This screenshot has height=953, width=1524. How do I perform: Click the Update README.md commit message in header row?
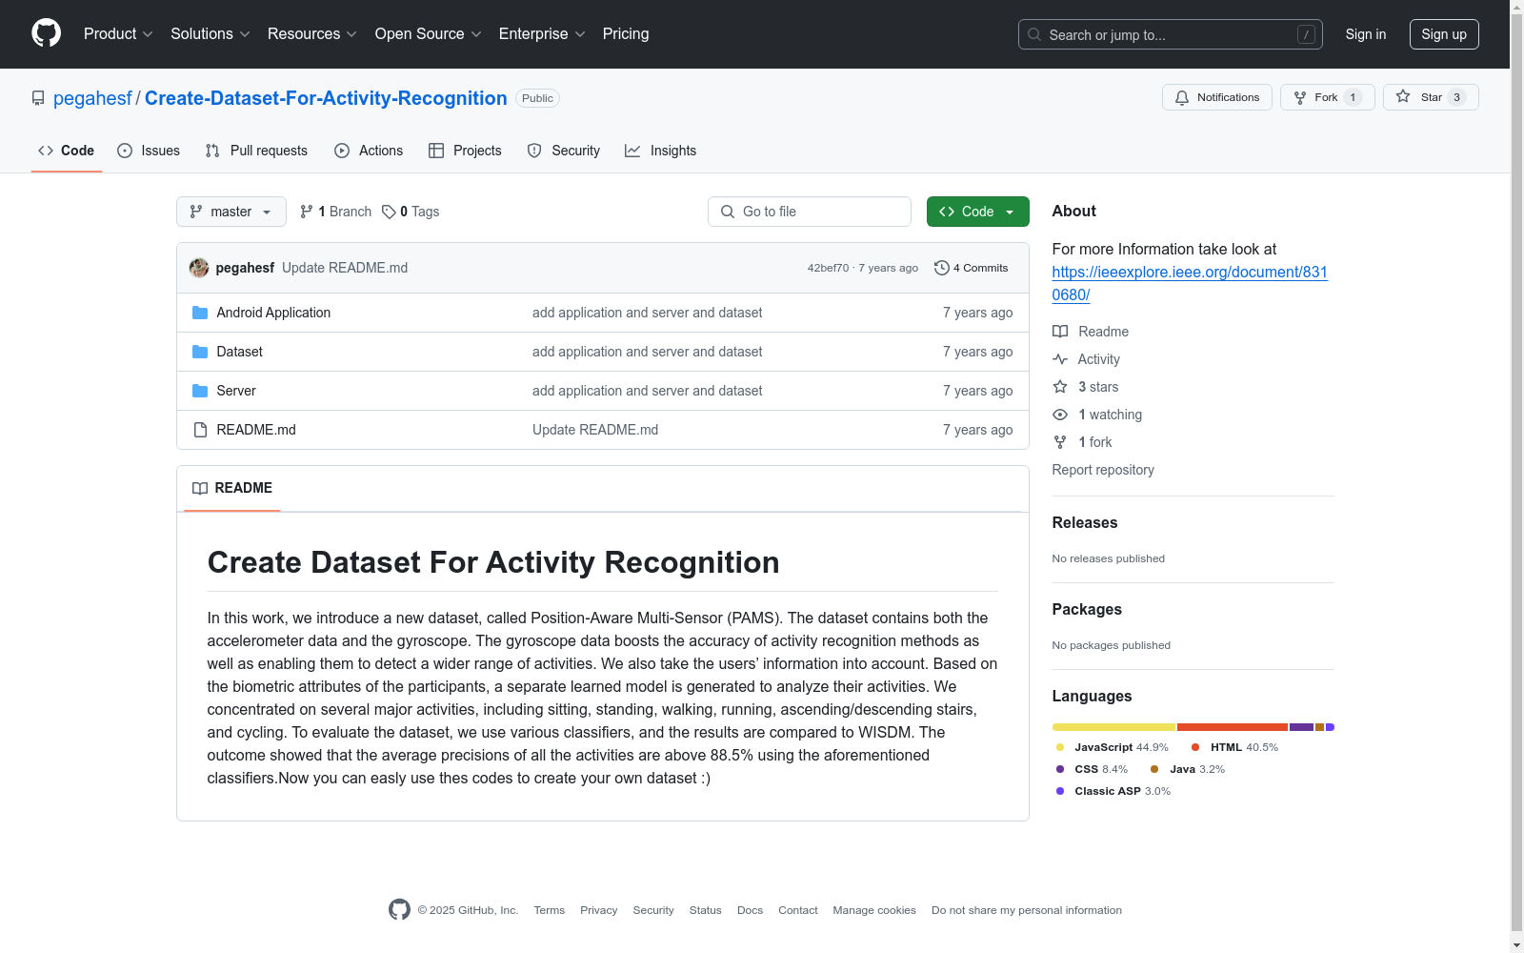pos(345,268)
